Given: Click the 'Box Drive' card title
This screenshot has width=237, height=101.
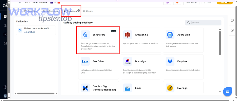Looking at the screenshot, I should click(x=98, y=61).
